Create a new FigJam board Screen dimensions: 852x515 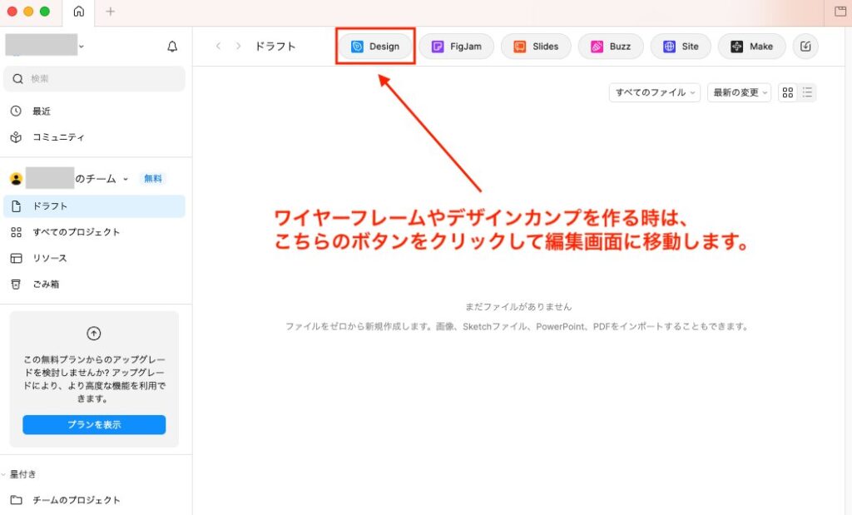(x=456, y=47)
